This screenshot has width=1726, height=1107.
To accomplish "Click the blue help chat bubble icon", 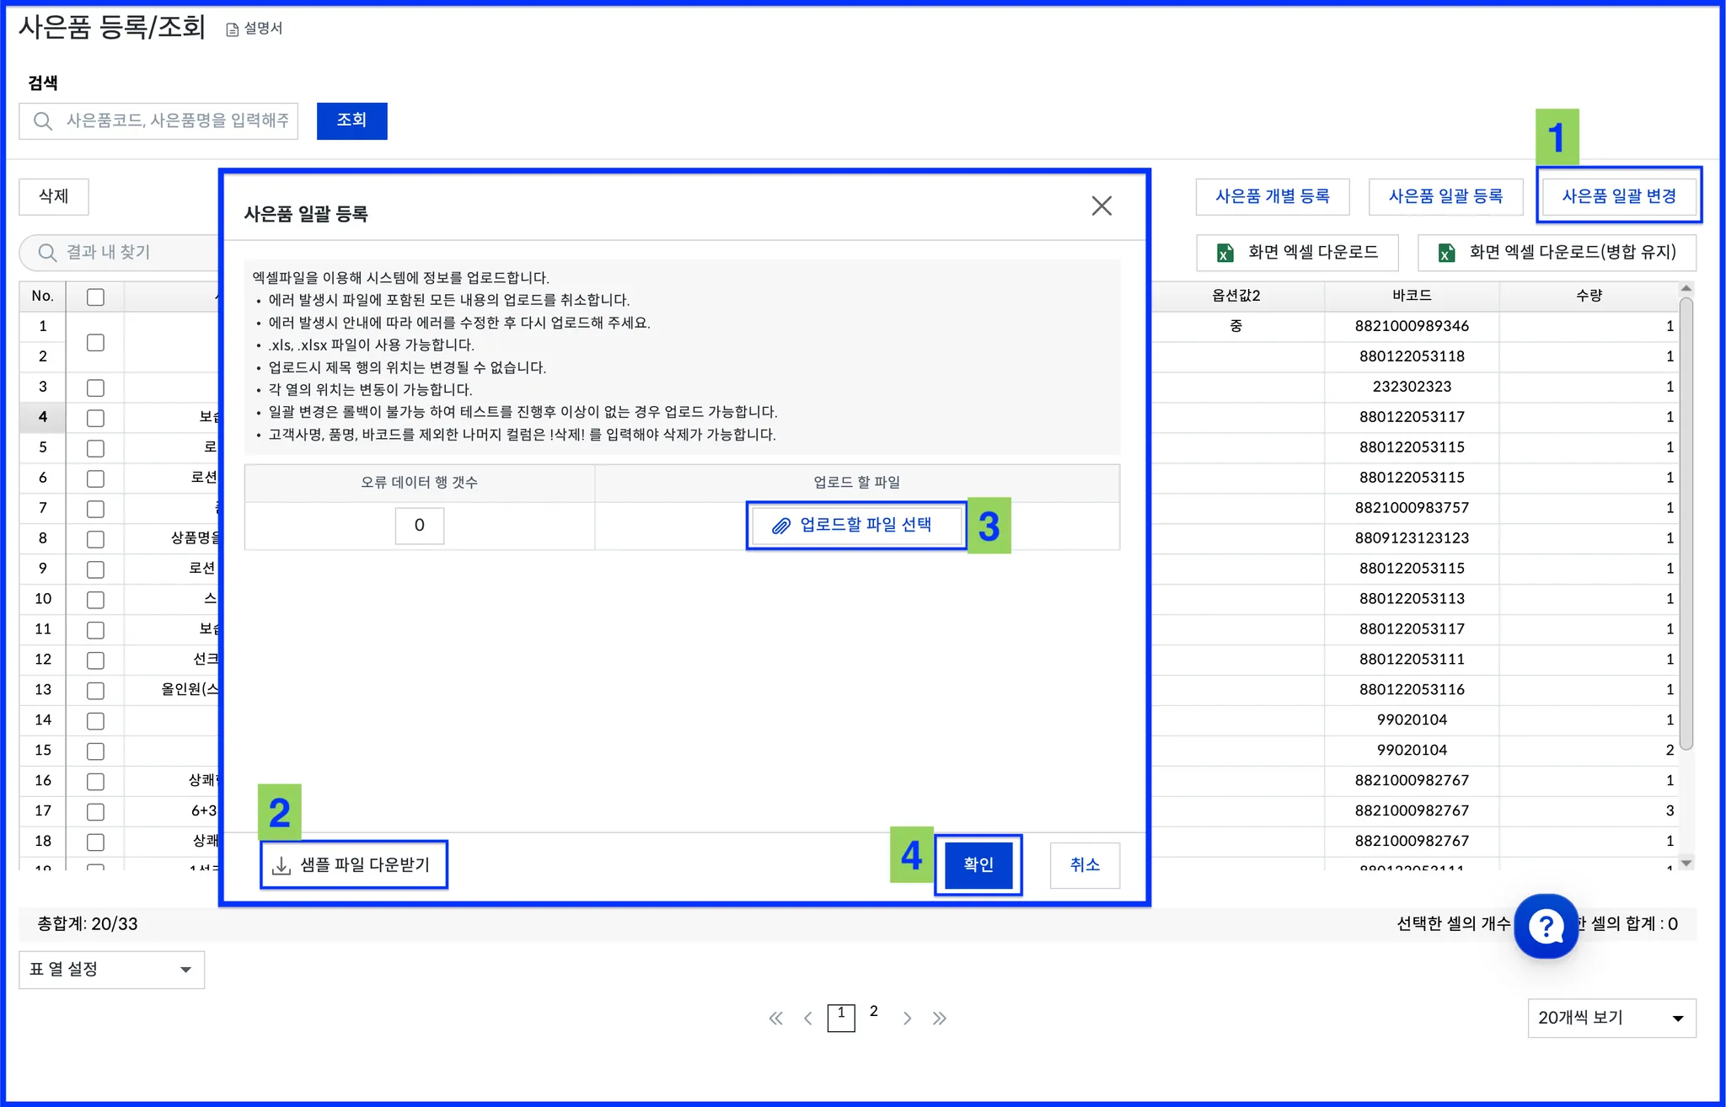I will tap(1546, 926).
